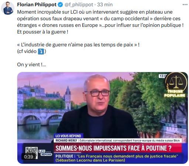Click the Florian Philippot display name

pos(37,5)
